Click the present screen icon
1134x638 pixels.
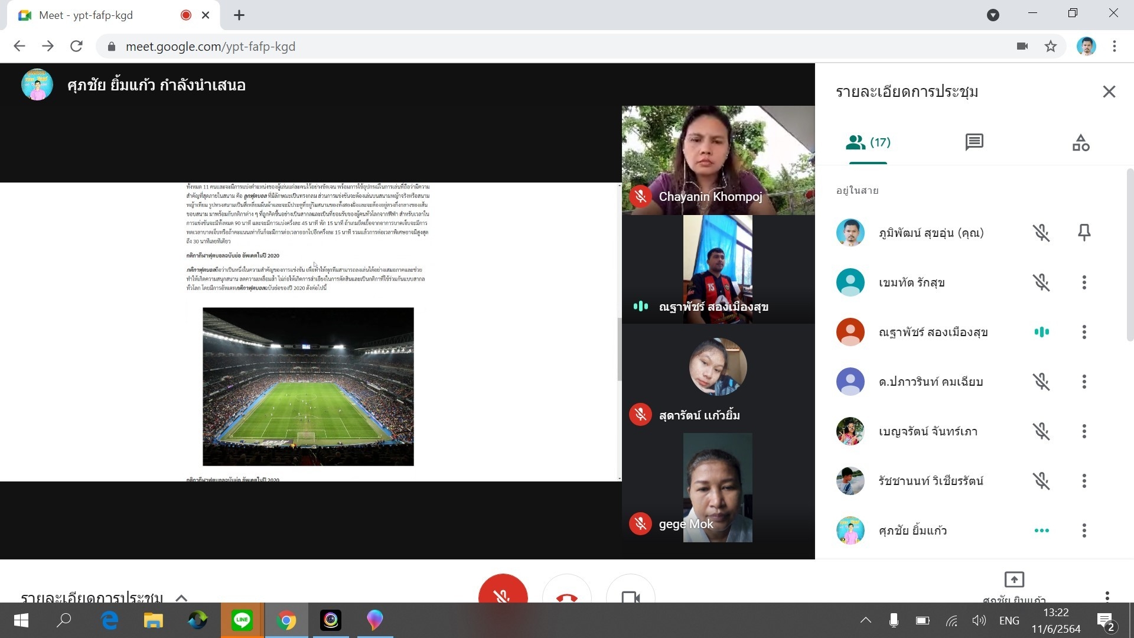[1014, 580]
